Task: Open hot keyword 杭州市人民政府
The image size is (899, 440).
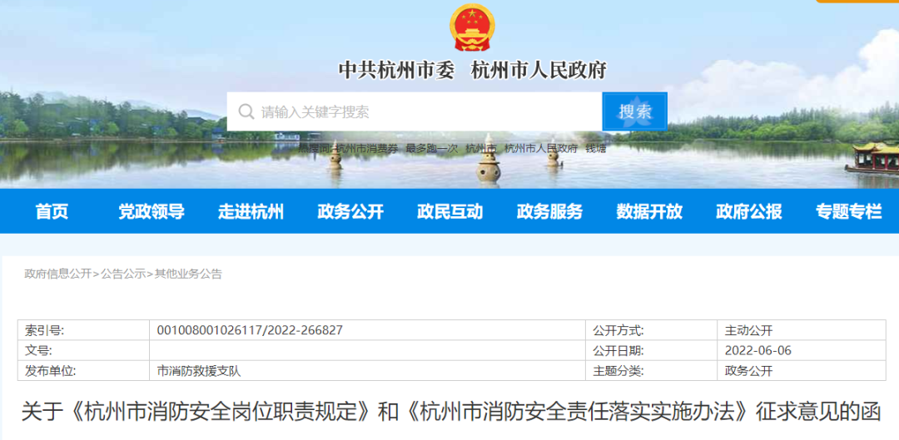Action: tap(541, 148)
